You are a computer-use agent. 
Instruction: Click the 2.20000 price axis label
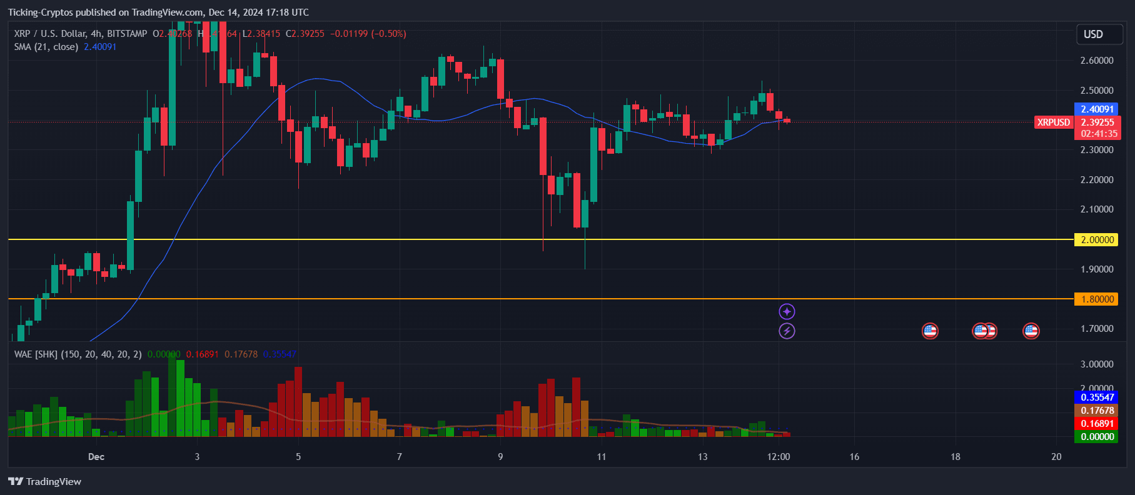pyautogui.click(x=1097, y=180)
